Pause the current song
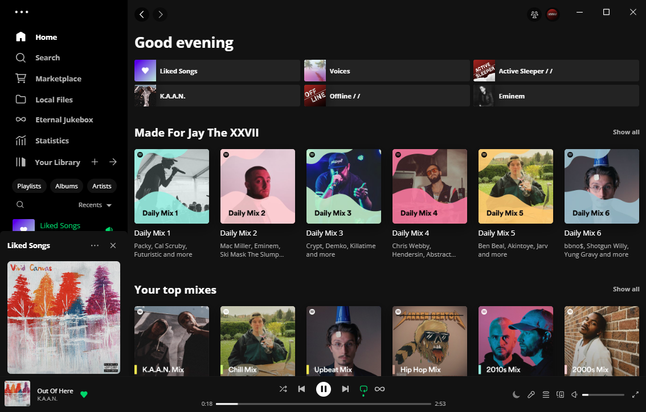 [x=324, y=389]
